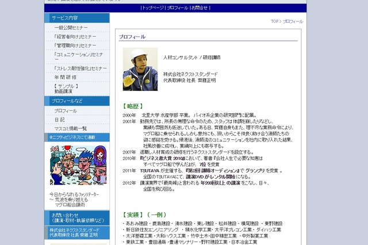The width and height of the screenshot is (368, 245).
Task: Click the サービス内容 sidebar header
Action: click(77, 18)
